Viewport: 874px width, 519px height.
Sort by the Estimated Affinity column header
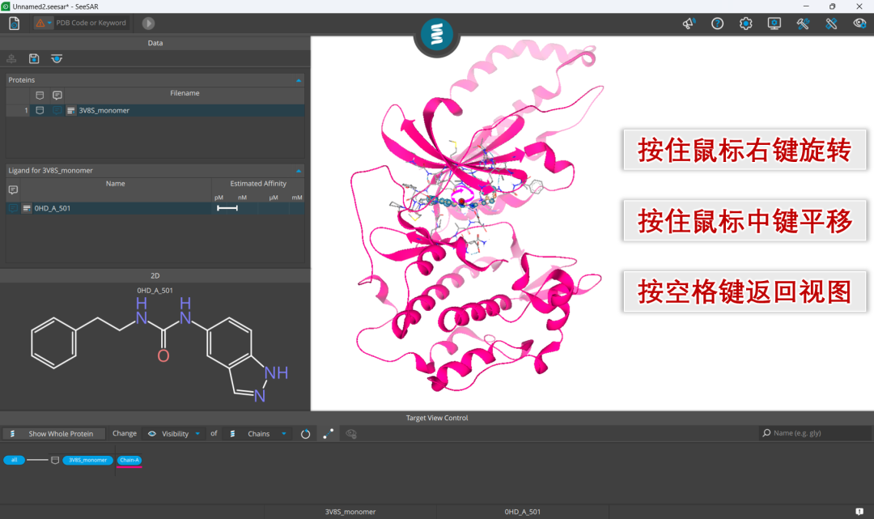(258, 184)
